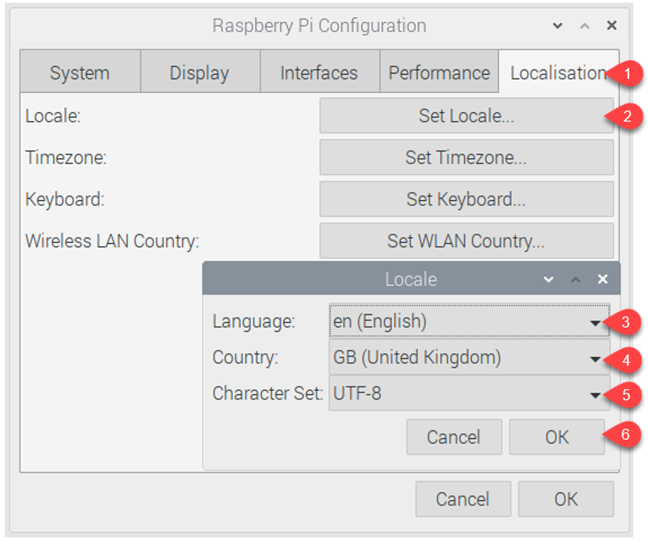The width and height of the screenshot is (648, 542).
Task: Click the Raspberry Pi Configuration title
Action: [x=319, y=25]
